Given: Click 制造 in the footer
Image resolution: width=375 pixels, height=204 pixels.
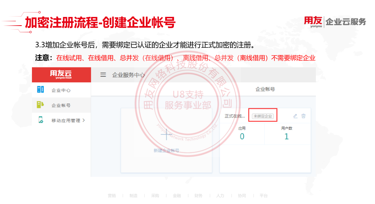Looking at the screenshot, I should pos(133,196).
